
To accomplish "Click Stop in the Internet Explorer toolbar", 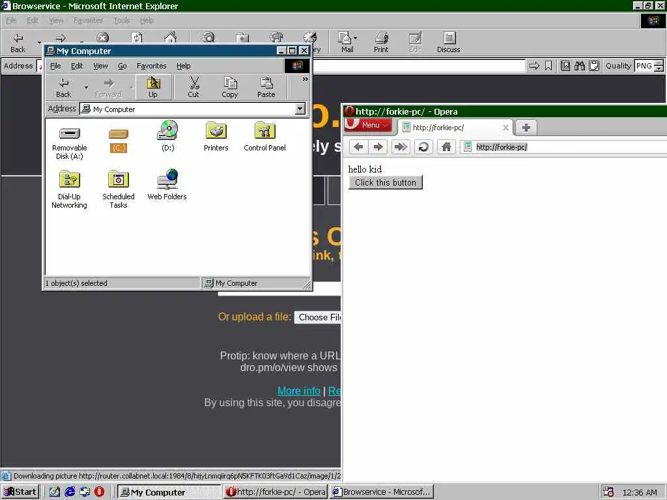I will pos(102,37).
